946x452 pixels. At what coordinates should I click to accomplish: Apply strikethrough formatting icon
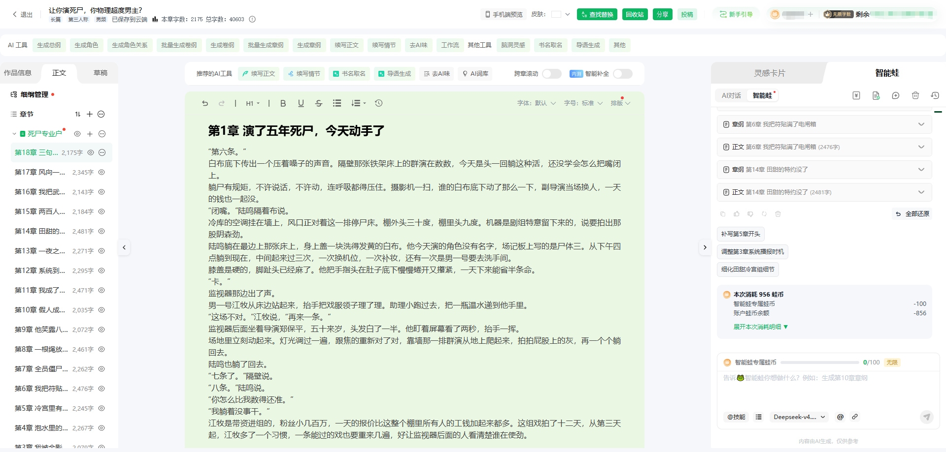(319, 103)
